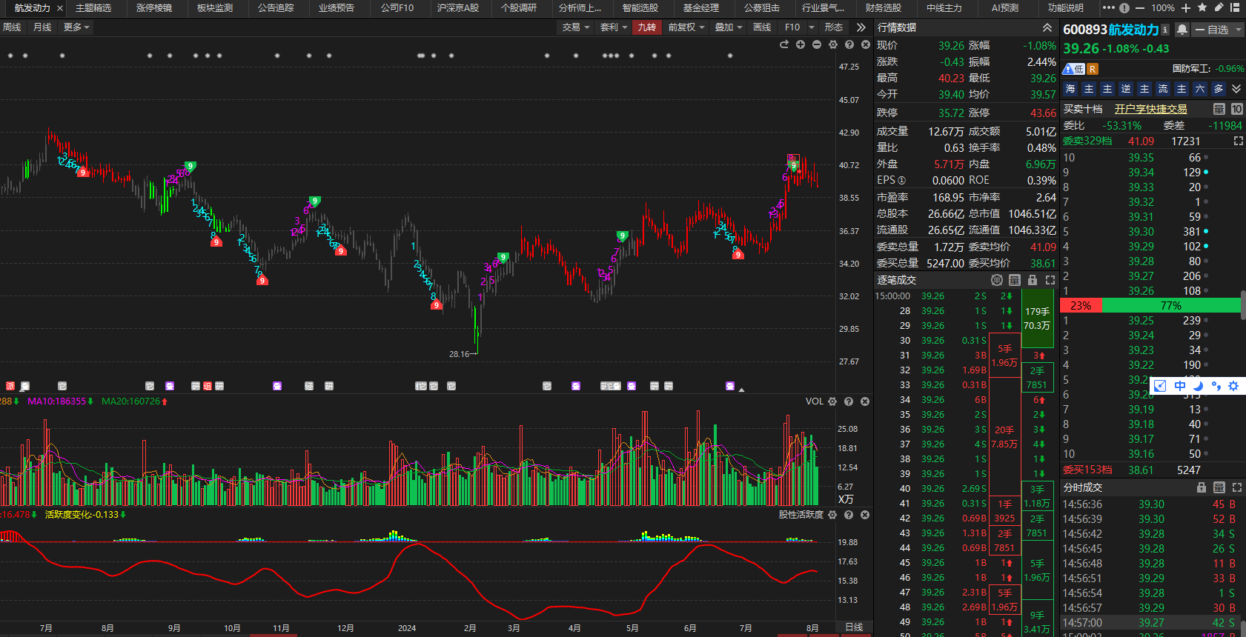Screen dimensions: 1246x637
Task: Open VOL indicator settings gear
Action: [x=832, y=401]
